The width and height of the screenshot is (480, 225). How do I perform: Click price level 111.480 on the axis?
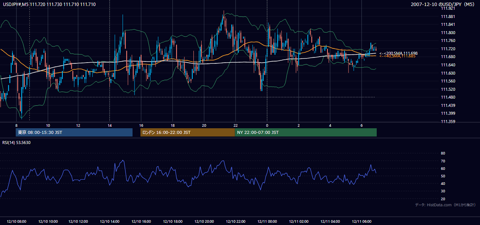pyautogui.click(x=448, y=97)
